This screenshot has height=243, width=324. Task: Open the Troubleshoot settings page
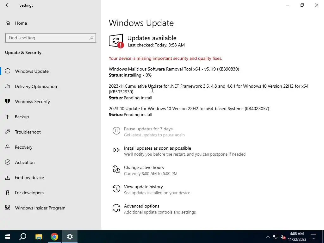(x=51, y=132)
